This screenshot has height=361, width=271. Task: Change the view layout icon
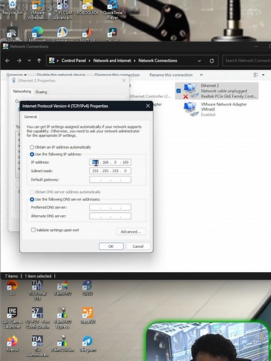click(256, 75)
